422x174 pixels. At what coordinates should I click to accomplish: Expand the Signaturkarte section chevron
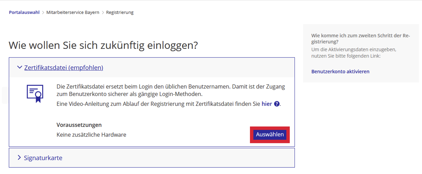point(19,157)
